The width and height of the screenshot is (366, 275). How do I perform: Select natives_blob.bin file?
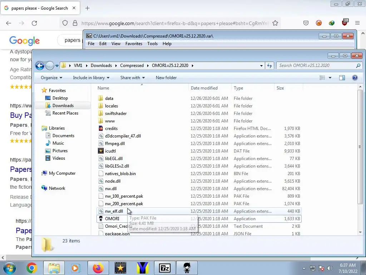click(x=120, y=174)
